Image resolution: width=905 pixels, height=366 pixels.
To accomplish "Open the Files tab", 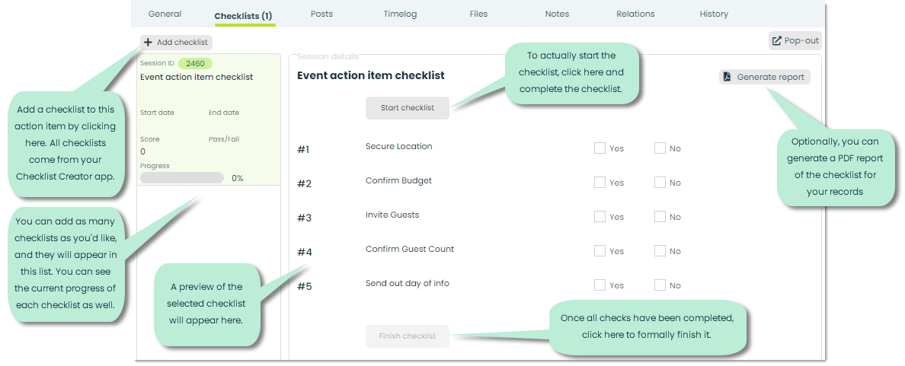I will point(478,14).
